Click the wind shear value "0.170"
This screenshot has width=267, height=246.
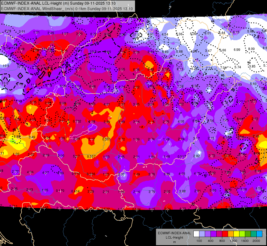(x=60, y=191)
